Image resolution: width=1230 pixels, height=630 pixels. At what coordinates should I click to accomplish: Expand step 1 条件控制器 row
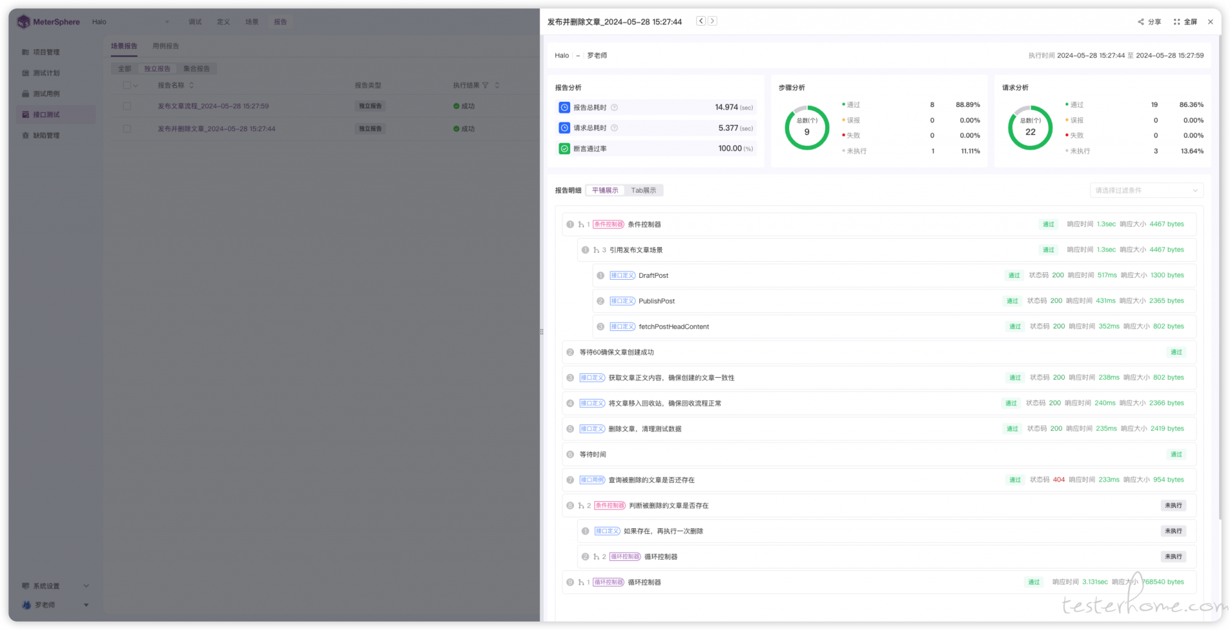(879, 225)
